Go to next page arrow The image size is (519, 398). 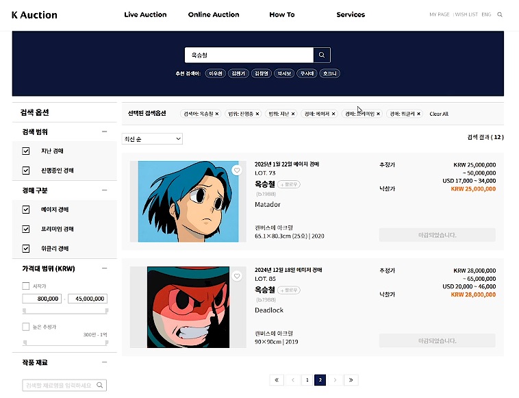[335, 380]
